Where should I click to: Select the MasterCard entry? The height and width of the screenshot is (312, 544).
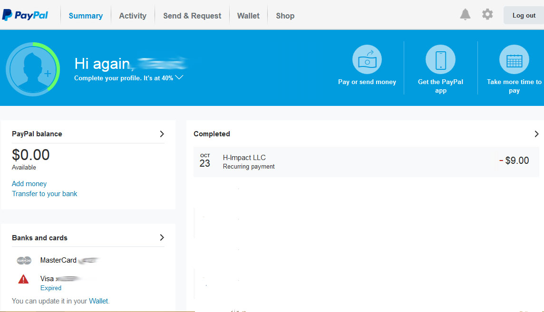(x=58, y=260)
